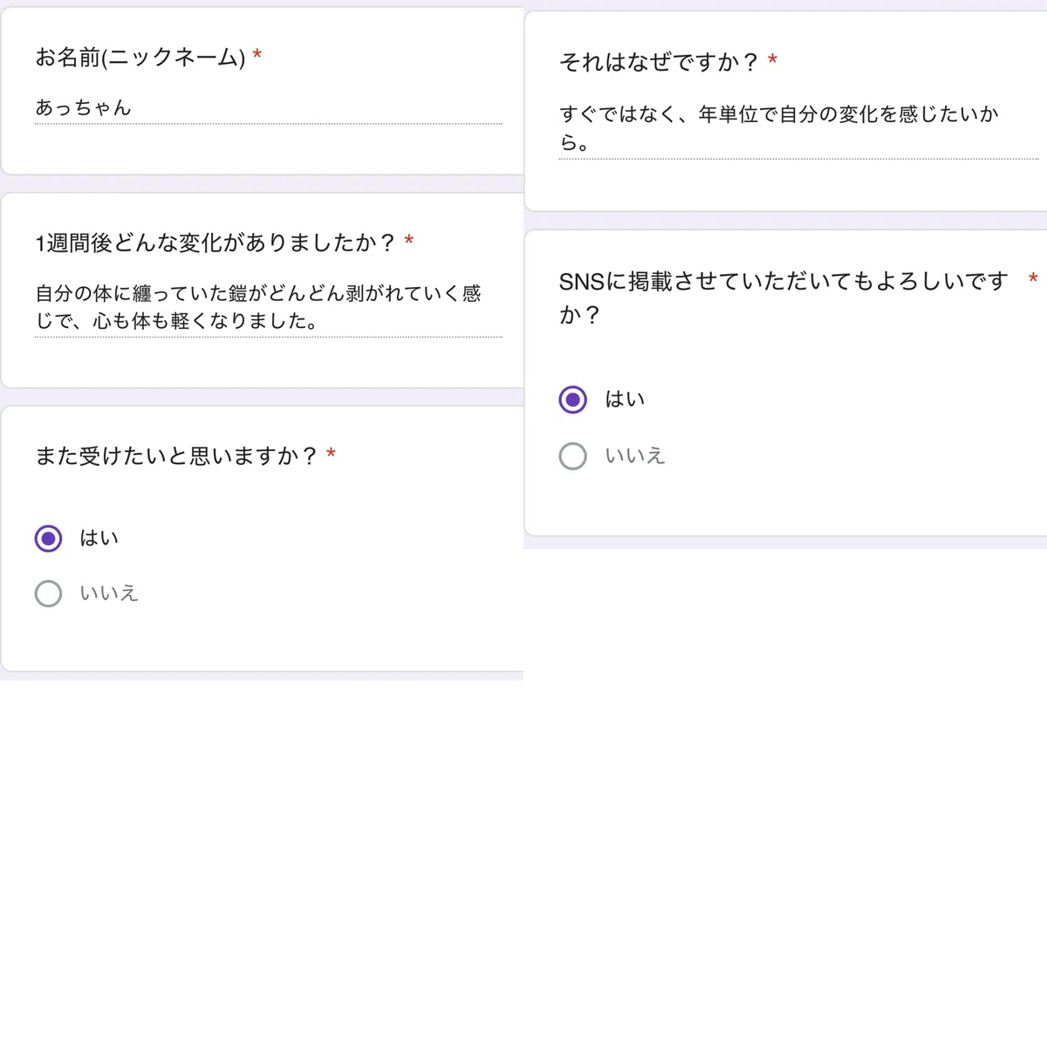Click the お名前 field containing あっちゃん
The image size is (1047, 1047).
point(268,108)
